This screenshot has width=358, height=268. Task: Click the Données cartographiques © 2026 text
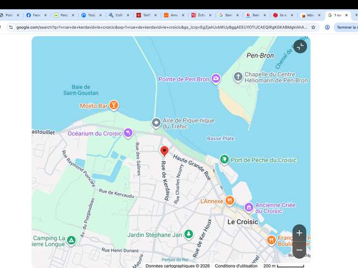(178, 266)
